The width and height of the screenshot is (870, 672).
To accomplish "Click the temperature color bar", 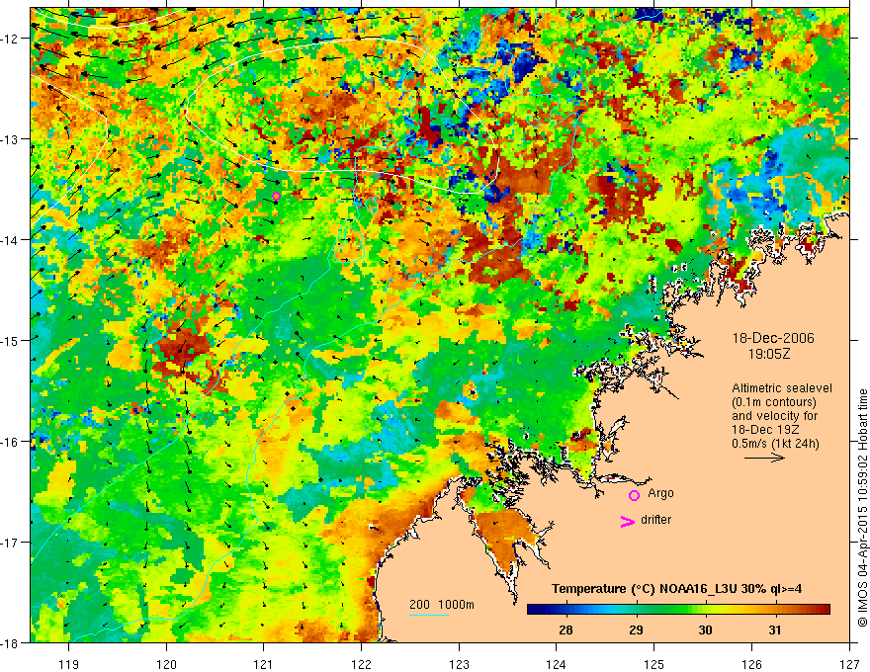I will point(678,610).
